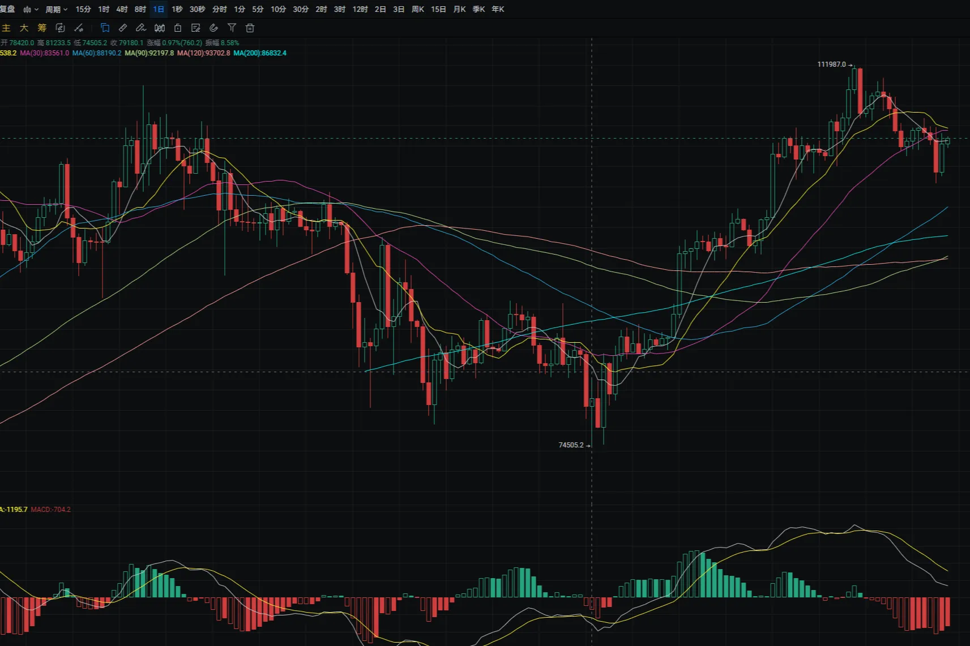Toggle the 筹 chip distribution indicator

tap(42, 28)
